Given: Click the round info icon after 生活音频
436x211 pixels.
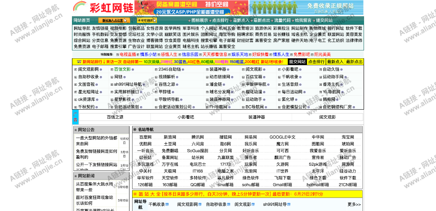Looking at the screenshot, I should 300,85.
